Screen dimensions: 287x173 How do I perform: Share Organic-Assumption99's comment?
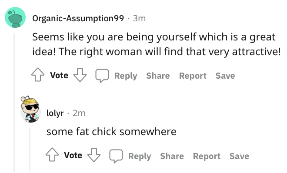click(158, 76)
